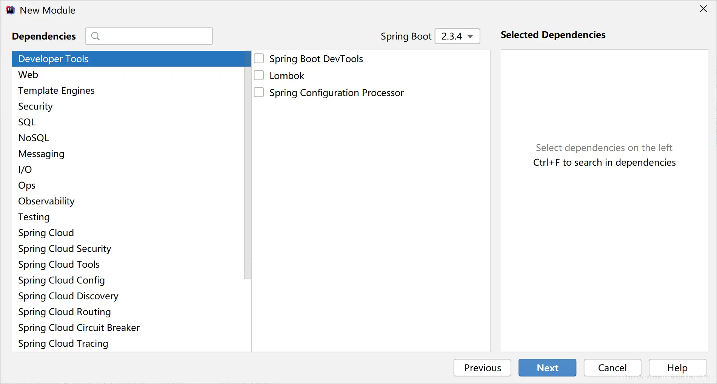Select the Web category
The height and width of the screenshot is (384, 717).
click(x=128, y=75)
